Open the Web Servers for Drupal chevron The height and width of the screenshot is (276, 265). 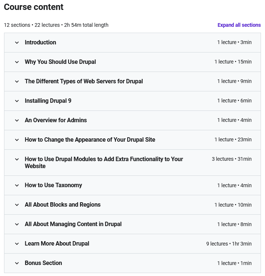pyautogui.click(x=17, y=81)
